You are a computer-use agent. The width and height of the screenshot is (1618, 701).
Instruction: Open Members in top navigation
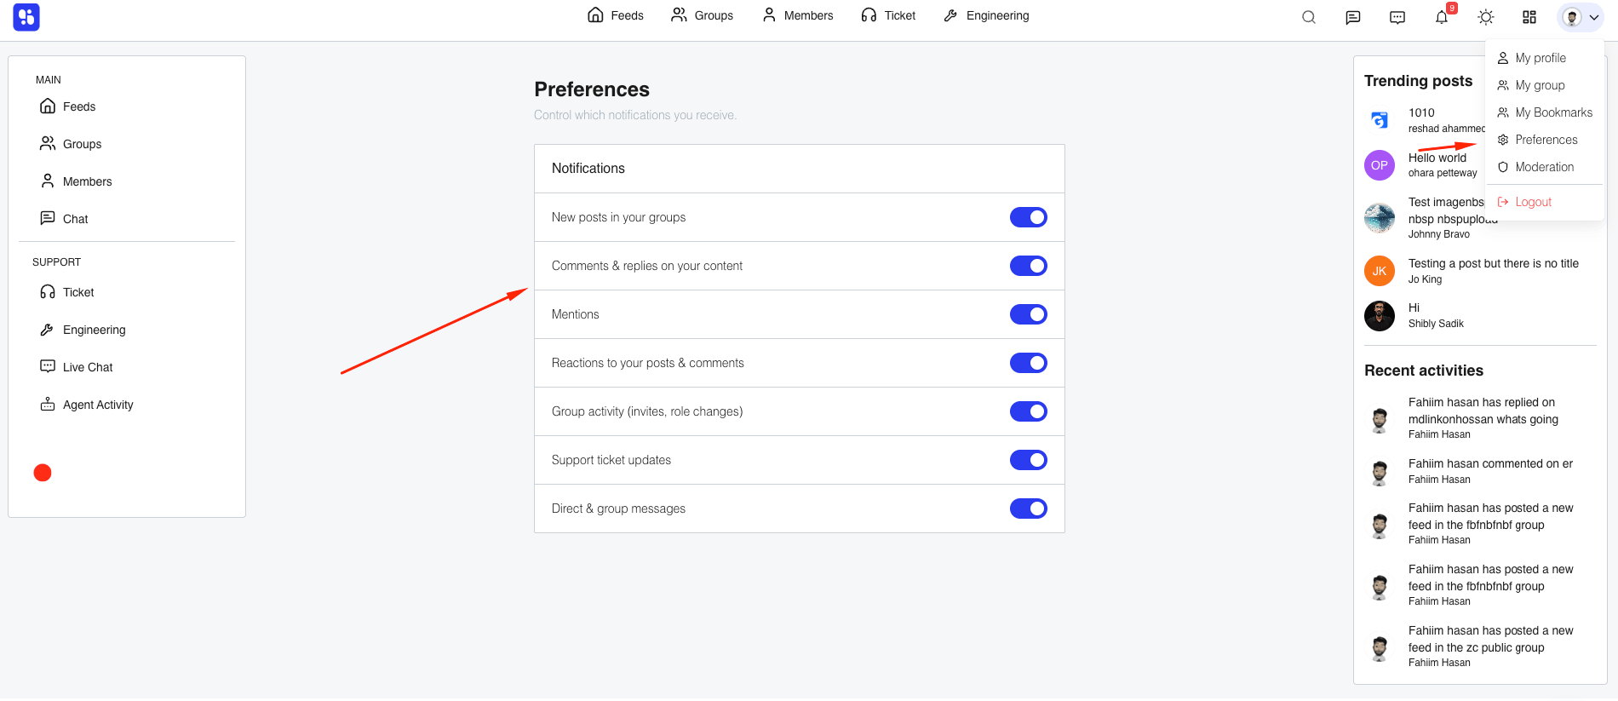pos(797,15)
